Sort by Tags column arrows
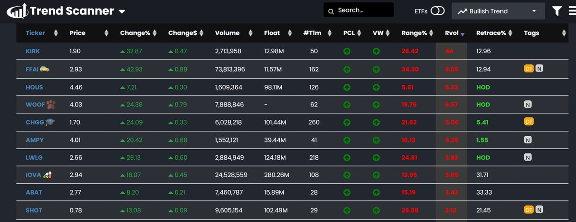The width and height of the screenshot is (576, 222). coord(564,33)
